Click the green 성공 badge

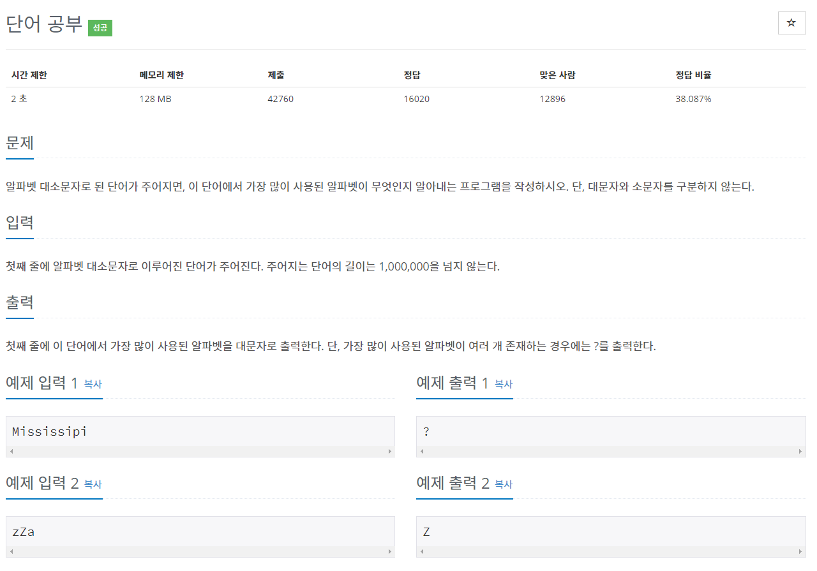click(x=100, y=28)
